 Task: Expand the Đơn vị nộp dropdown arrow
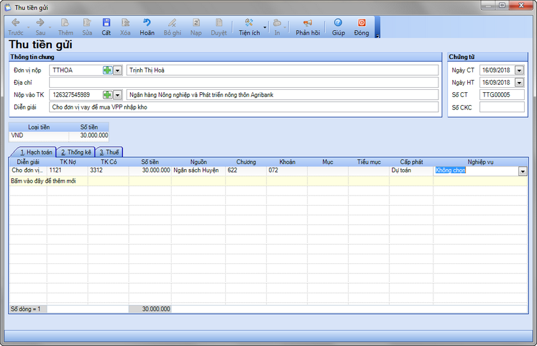point(117,70)
